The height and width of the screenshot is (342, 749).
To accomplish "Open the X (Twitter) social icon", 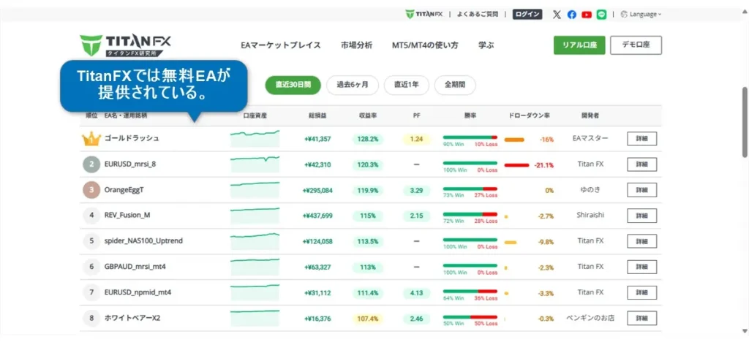I will (x=557, y=14).
